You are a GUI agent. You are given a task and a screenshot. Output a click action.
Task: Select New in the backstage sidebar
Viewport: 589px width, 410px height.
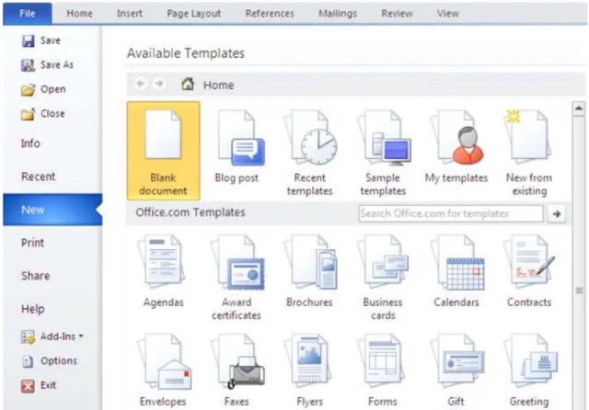coord(52,210)
